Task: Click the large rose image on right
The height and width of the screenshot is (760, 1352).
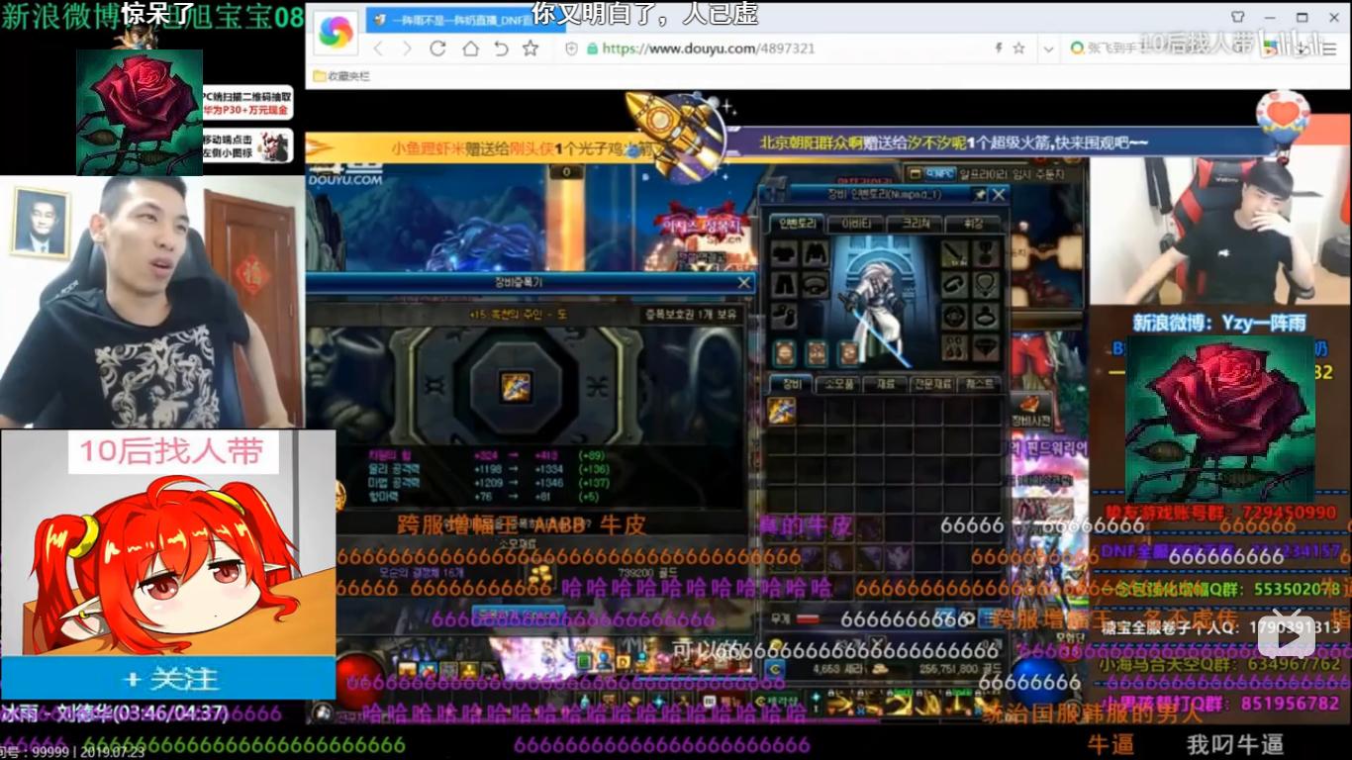Action: tap(1220, 420)
